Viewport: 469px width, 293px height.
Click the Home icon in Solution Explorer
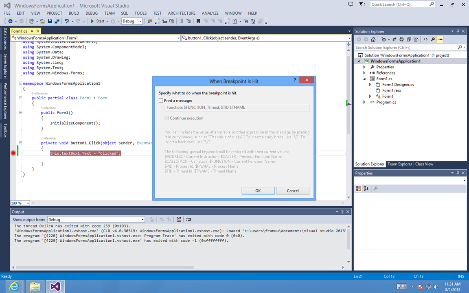pyautogui.click(x=374, y=39)
